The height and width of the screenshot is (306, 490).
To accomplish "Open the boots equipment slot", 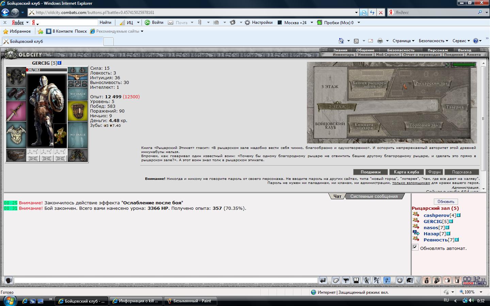I will [x=78, y=155].
